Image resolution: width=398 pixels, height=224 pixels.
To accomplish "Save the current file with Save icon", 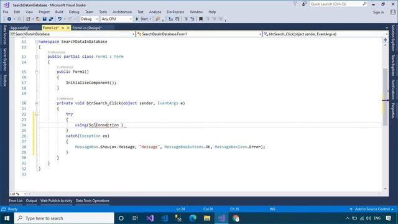I will coord(44,19).
